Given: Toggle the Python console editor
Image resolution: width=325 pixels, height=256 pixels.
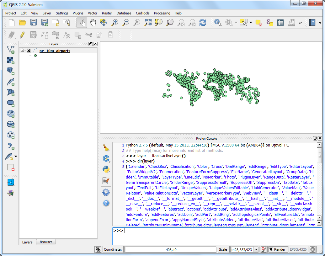Looking at the screenshot, I should coord(106,181).
